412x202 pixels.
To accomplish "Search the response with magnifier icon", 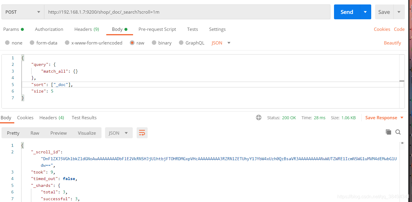I will (398, 132).
